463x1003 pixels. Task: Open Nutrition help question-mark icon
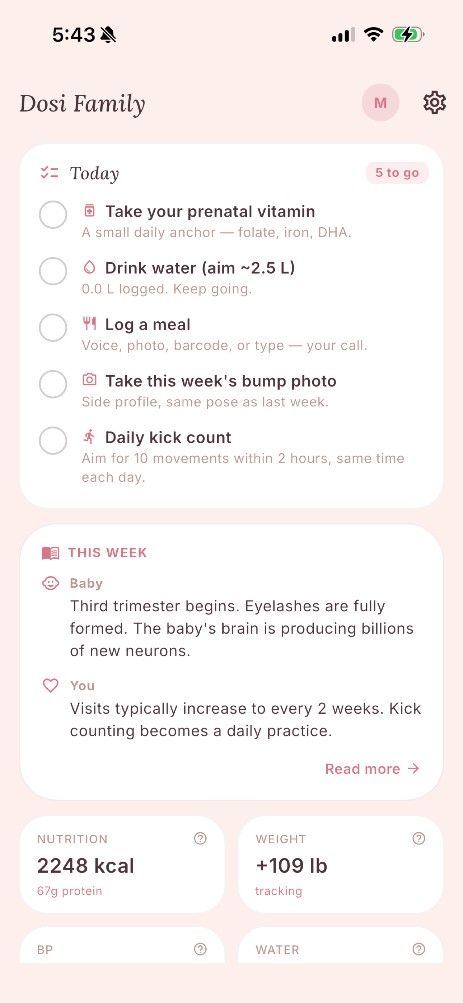pyautogui.click(x=200, y=838)
